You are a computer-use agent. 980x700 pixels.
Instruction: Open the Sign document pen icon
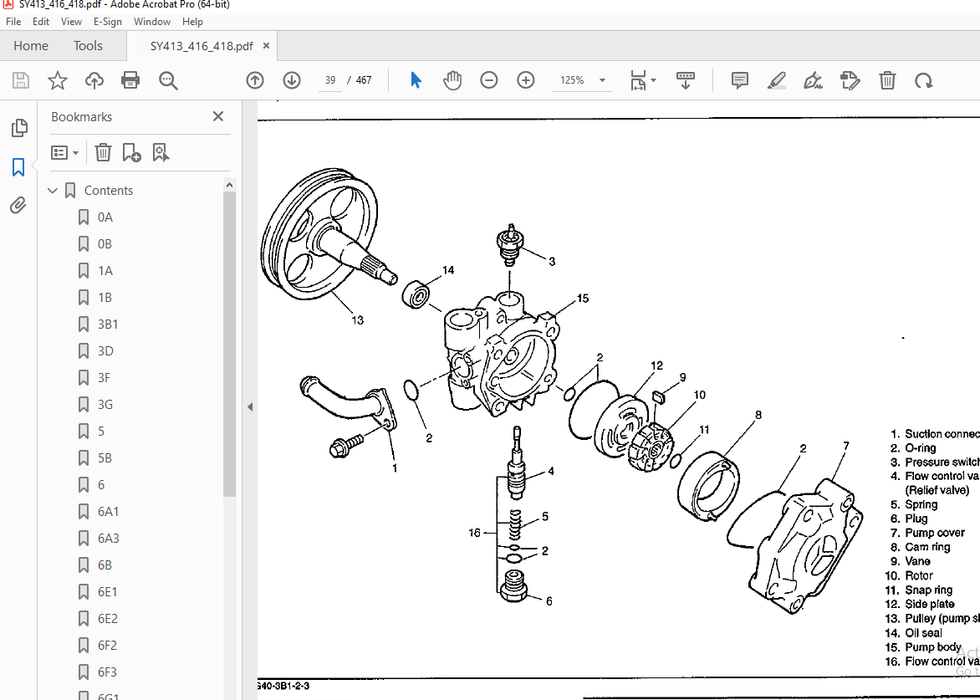point(813,80)
